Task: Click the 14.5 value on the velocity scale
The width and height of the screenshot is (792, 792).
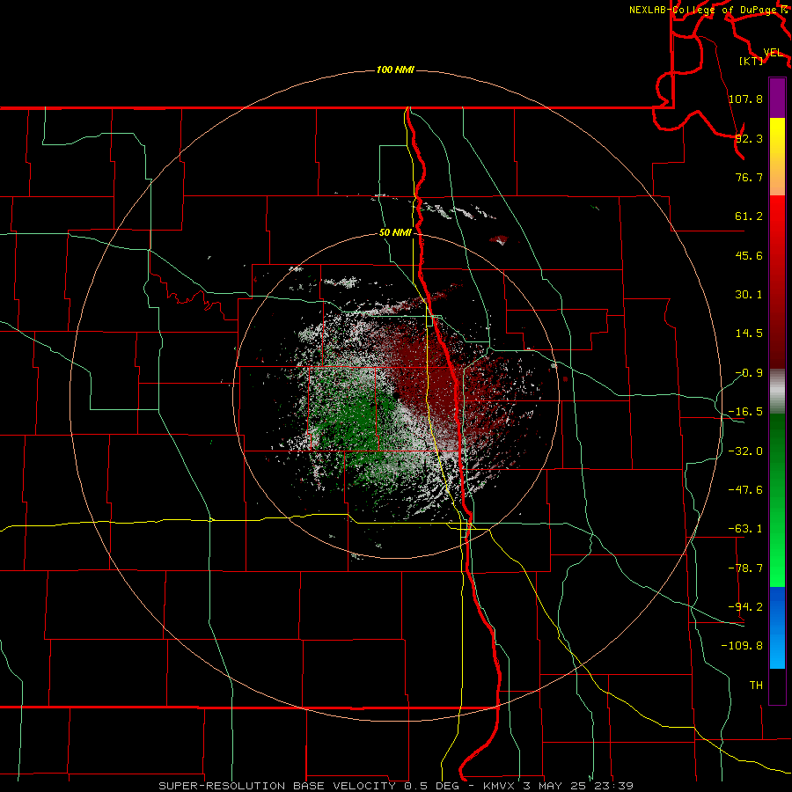Action: point(749,334)
